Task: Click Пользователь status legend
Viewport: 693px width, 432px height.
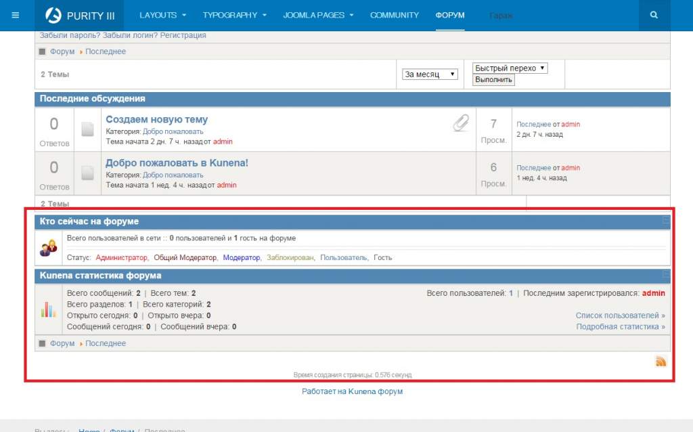Action: tap(343, 258)
